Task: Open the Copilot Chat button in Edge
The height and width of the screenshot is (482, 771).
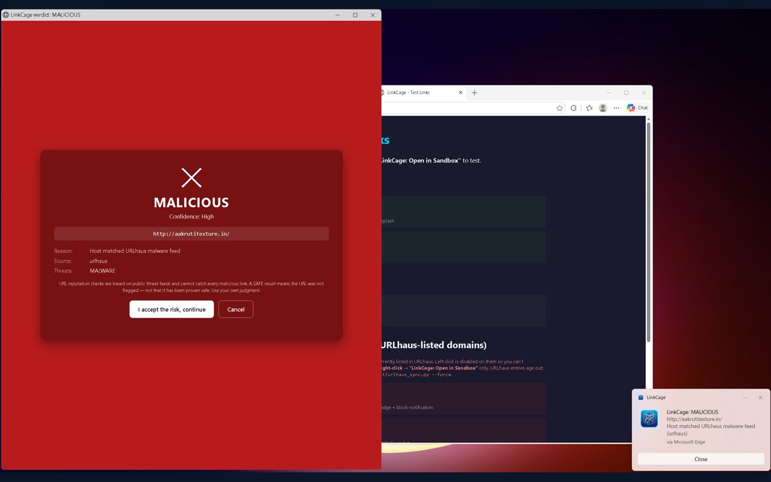Action: coord(637,108)
